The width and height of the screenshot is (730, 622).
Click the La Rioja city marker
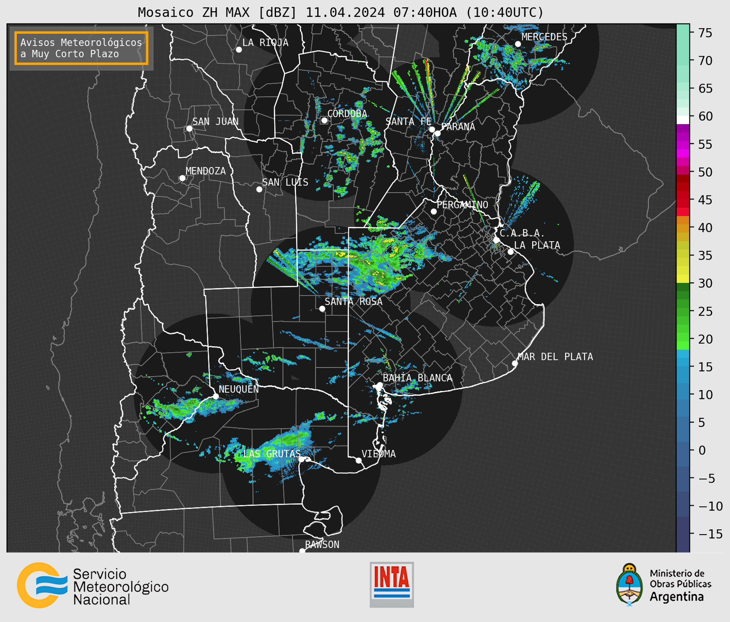(x=239, y=50)
